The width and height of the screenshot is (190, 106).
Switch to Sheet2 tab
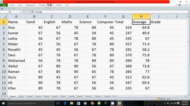tap(21, 96)
